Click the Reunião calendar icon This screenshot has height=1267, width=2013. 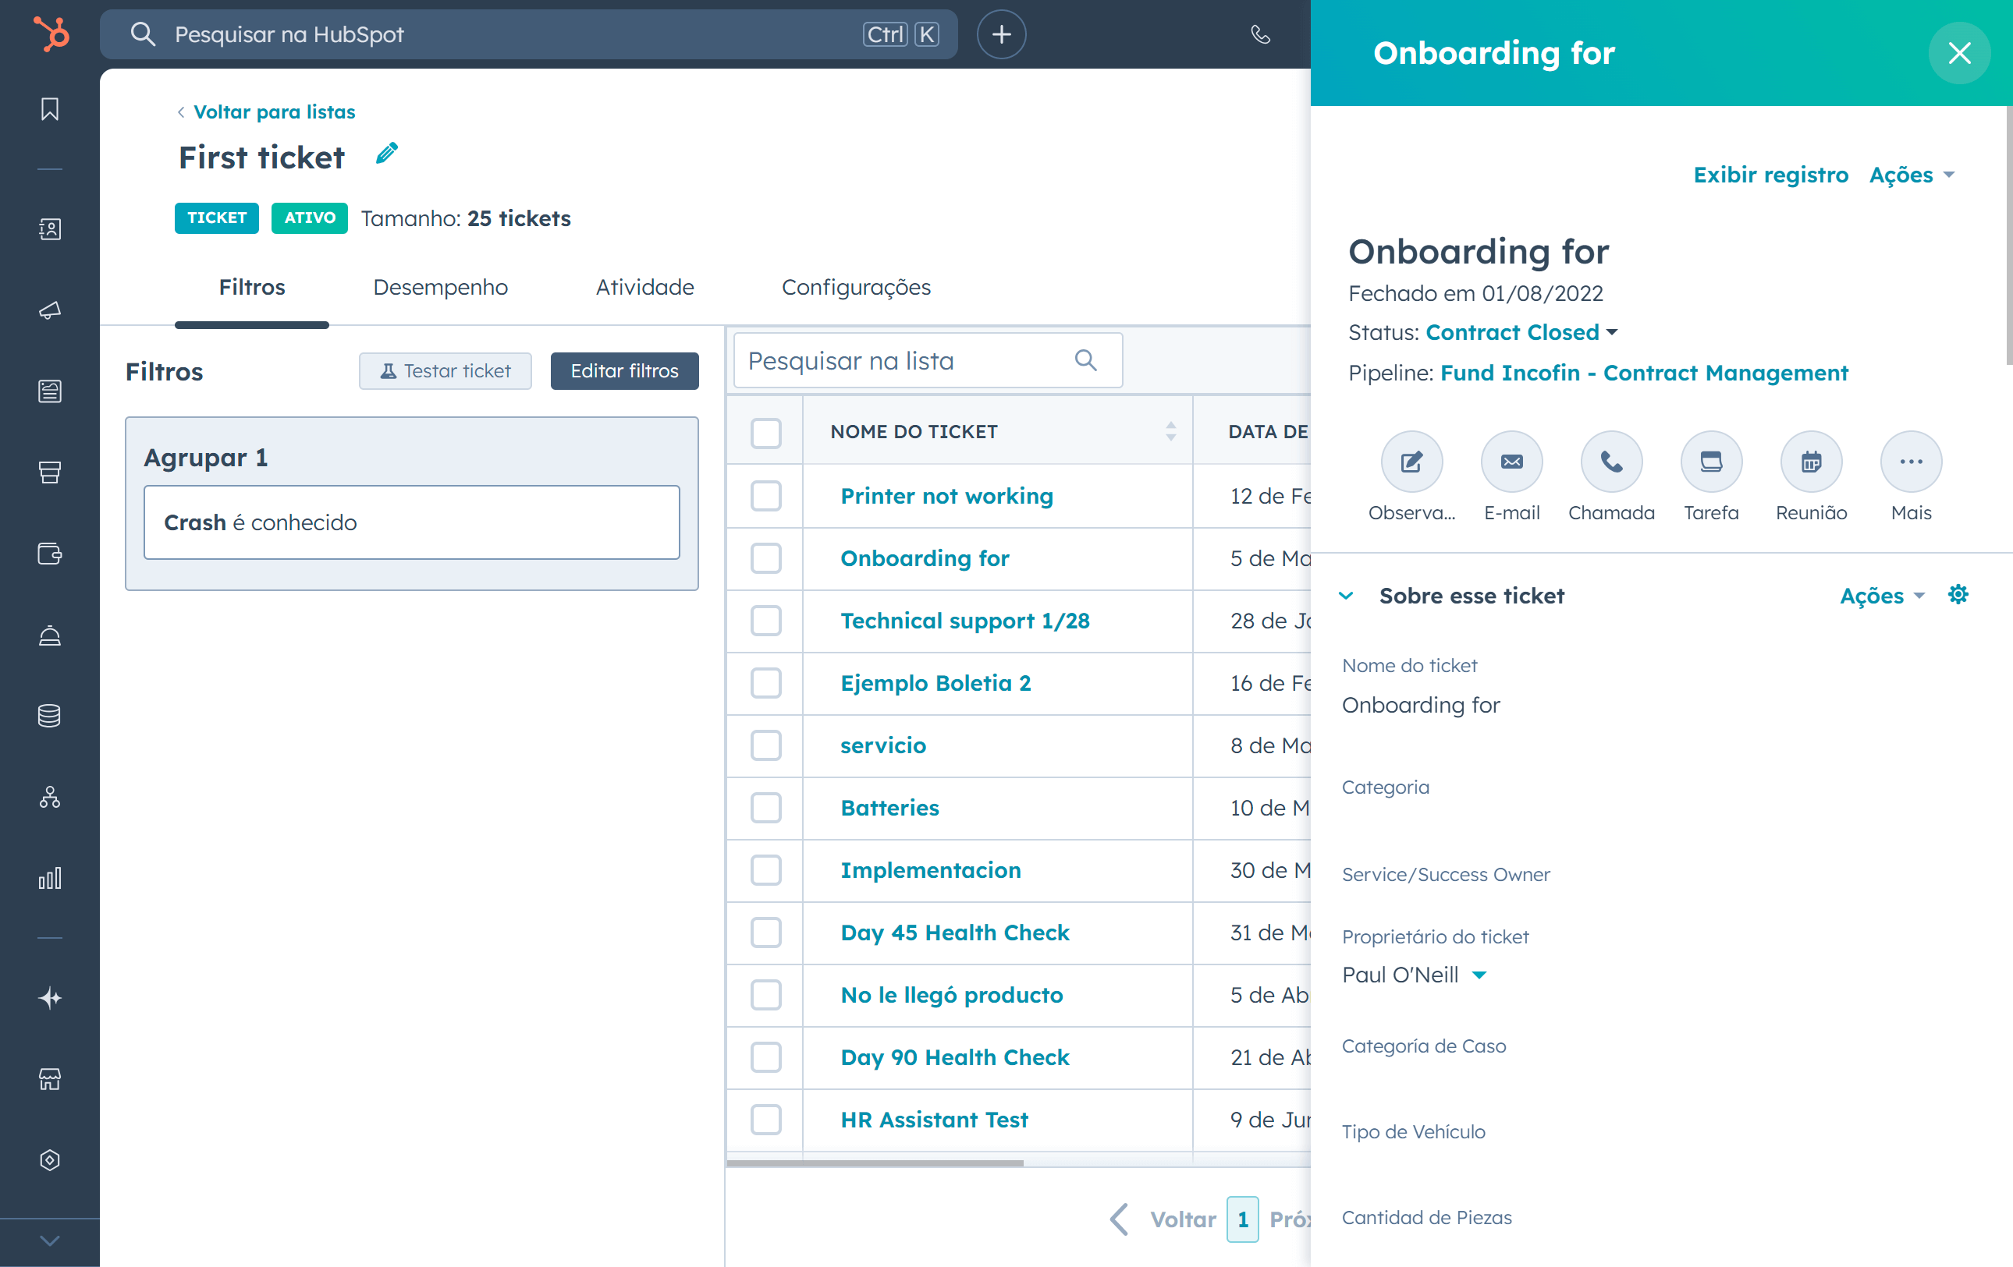(x=1812, y=461)
